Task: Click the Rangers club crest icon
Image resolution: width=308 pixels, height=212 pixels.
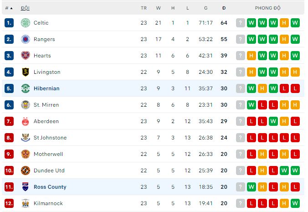Action: (x=26, y=39)
